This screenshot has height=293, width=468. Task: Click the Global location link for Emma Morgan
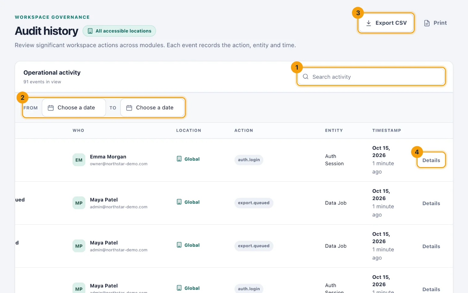point(188,159)
